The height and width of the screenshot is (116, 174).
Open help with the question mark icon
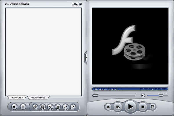[x=73, y=107]
